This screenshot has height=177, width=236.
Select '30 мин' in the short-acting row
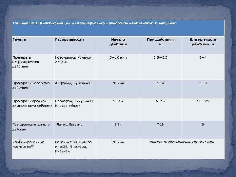click(x=118, y=83)
